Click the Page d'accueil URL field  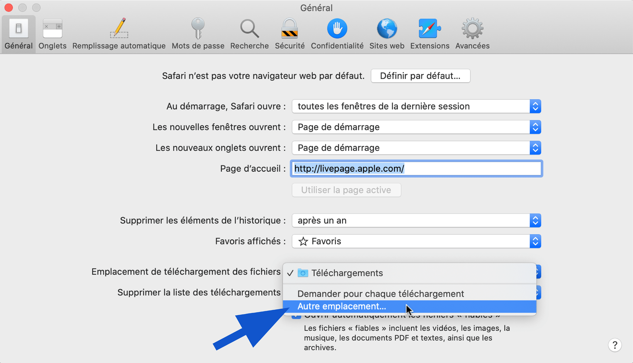click(x=416, y=168)
